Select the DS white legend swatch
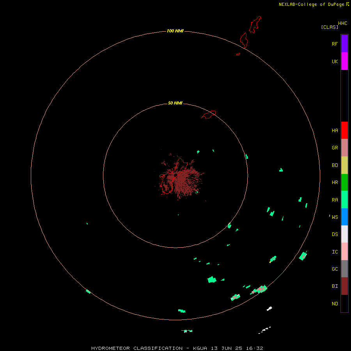 (344, 234)
